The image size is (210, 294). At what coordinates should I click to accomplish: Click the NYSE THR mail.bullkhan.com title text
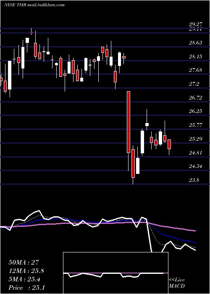pos(34,5)
